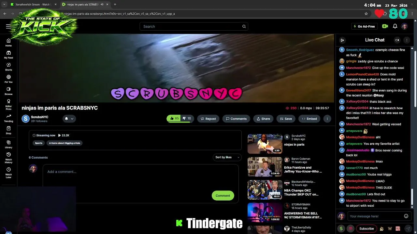Open the browser tab search dropdown arrow
The image size is (417, 234).
pos(4,5)
